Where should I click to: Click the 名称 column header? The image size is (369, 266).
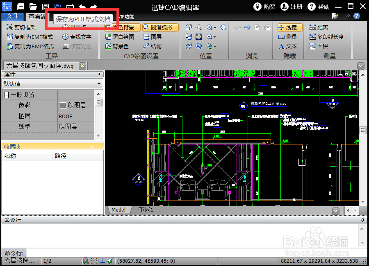27,156
